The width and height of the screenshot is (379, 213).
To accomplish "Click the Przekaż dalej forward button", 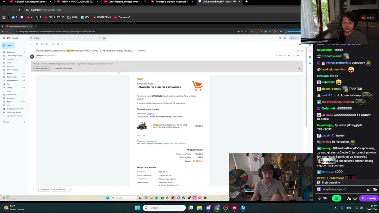I will pyautogui.click(x=59, y=190).
